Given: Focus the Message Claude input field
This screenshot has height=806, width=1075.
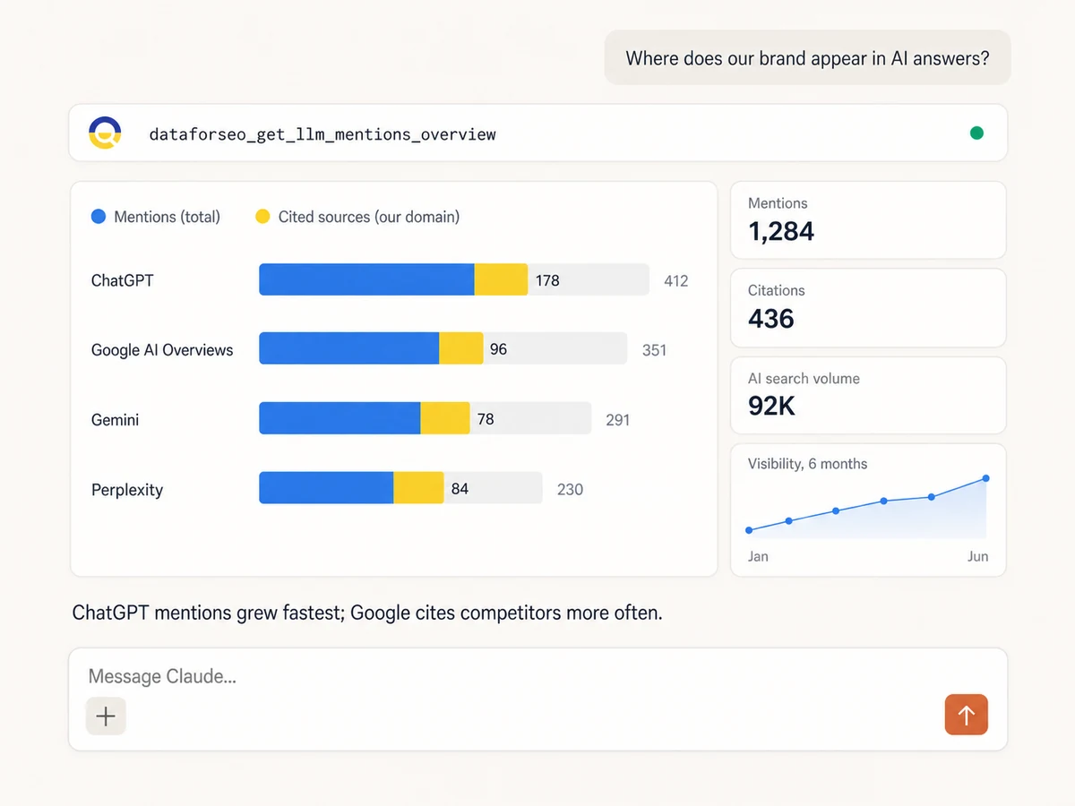Looking at the screenshot, I should tap(537, 699).
